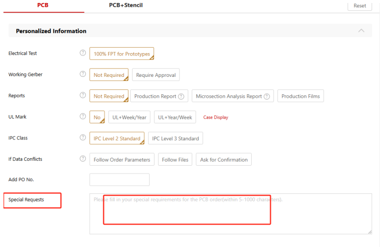Click the Reports row help icon
The image size is (380, 247).
coord(83,96)
